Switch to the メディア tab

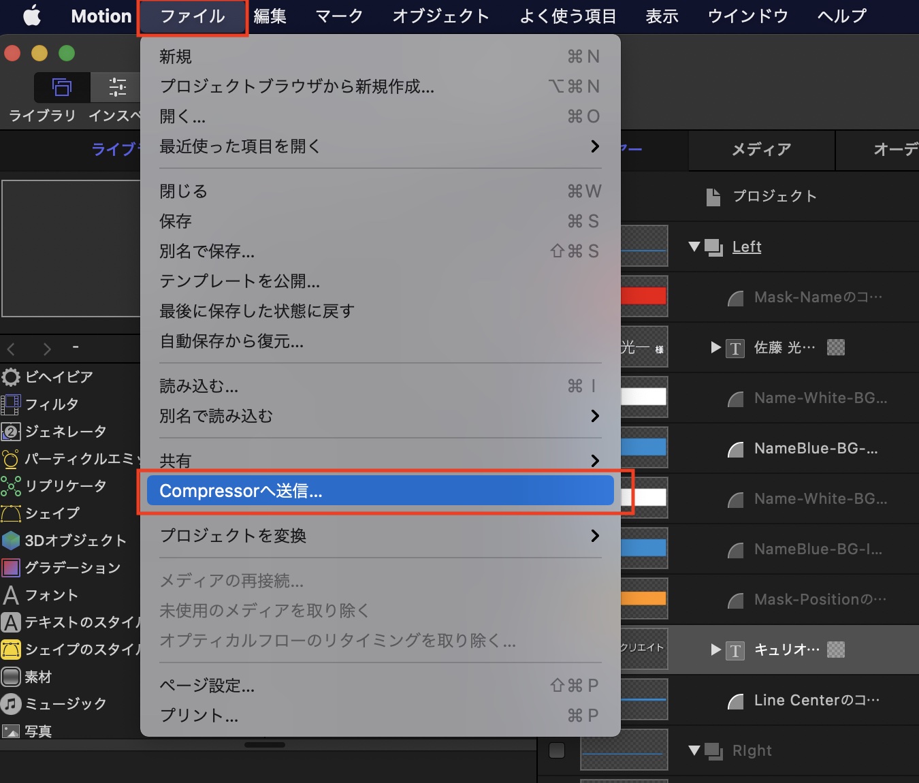pos(761,149)
